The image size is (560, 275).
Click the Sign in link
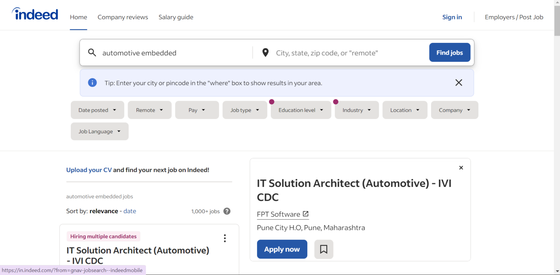click(x=452, y=17)
